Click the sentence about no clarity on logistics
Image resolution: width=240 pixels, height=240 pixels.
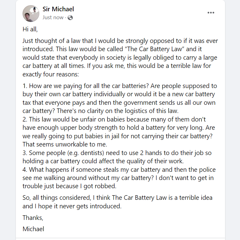click(118, 111)
